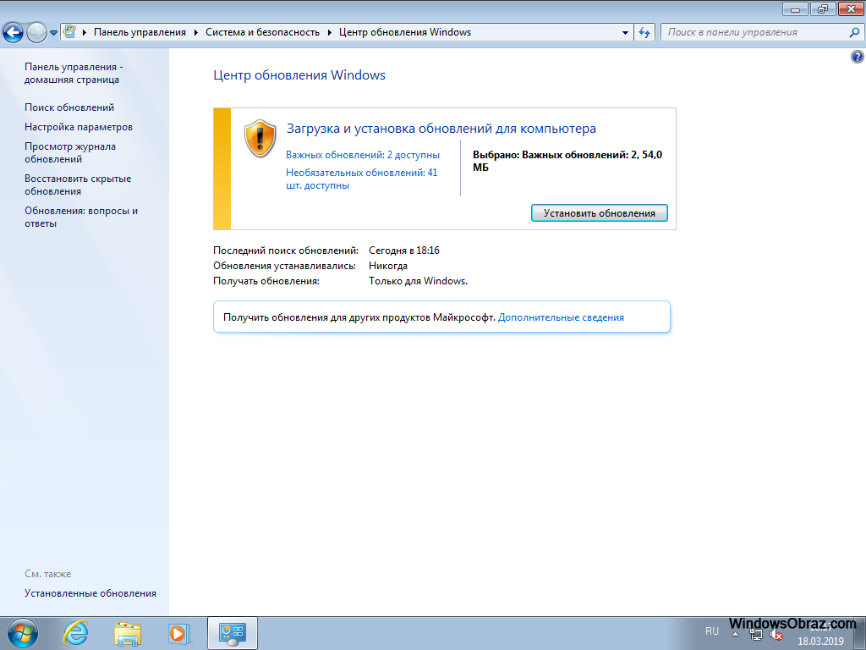
Task: Open the Панель управления breadcrumb
Action: [x=140, y=32]
